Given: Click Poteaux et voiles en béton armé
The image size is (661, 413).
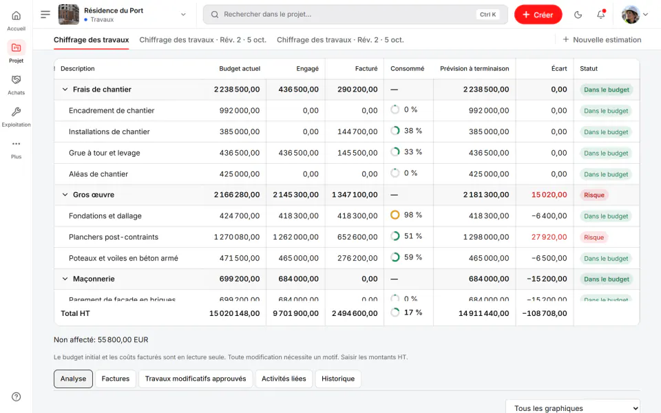Looking at the screenshot, I should [123, 258].
